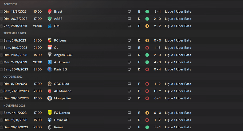The image size is (243, 131).
Task: Click the TV icon on the OL match
Action: click(129, 48)
